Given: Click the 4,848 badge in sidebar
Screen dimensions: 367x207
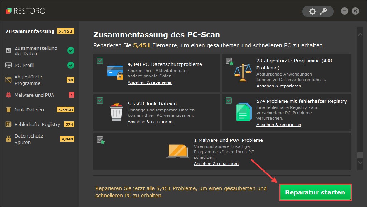Looking at the screenshot, I should pyautogui.click(x=67, y=139).
